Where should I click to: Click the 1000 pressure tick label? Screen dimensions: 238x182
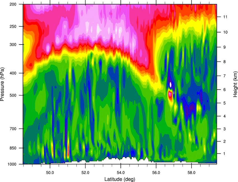pos(12,164)
